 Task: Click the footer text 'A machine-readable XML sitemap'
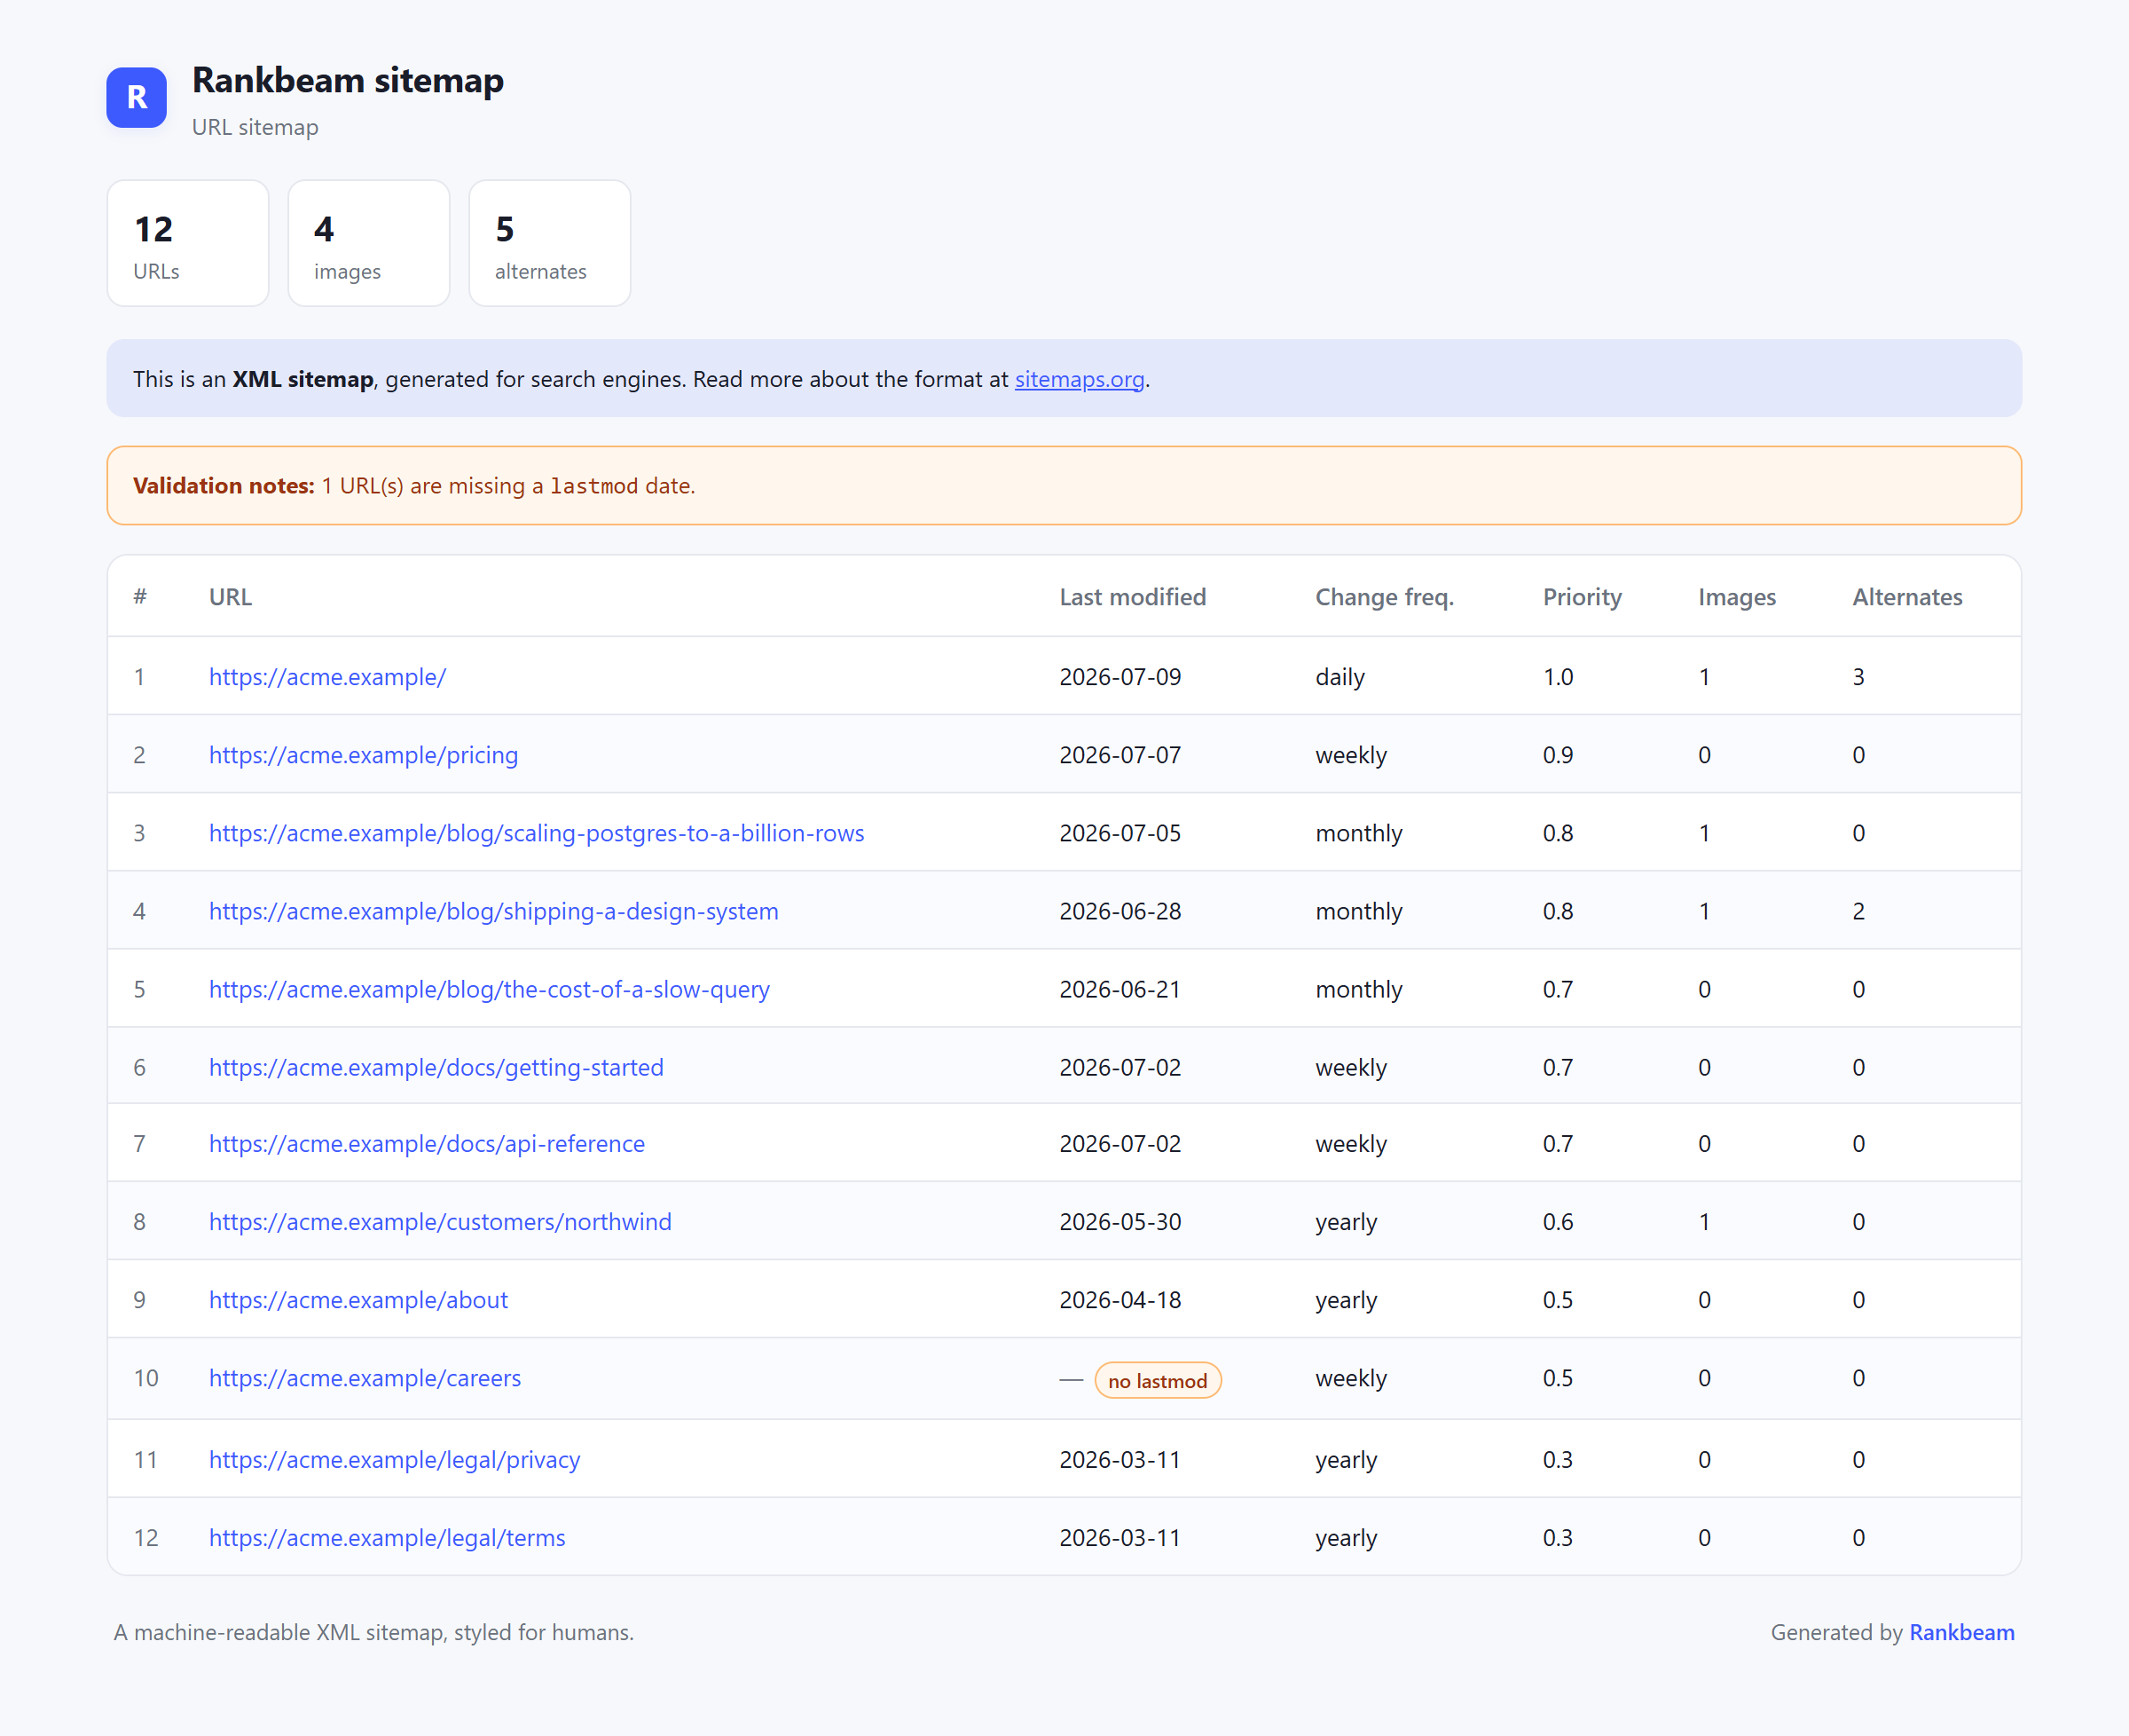tap(278, 1632)
